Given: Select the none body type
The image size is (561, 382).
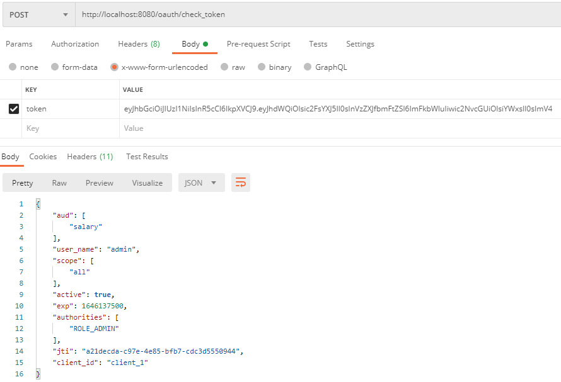Looking at the screenshot, I should 23,67.
